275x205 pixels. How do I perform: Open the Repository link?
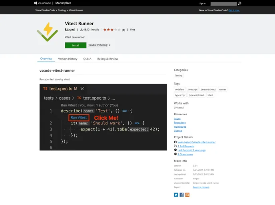coord(180,123)
